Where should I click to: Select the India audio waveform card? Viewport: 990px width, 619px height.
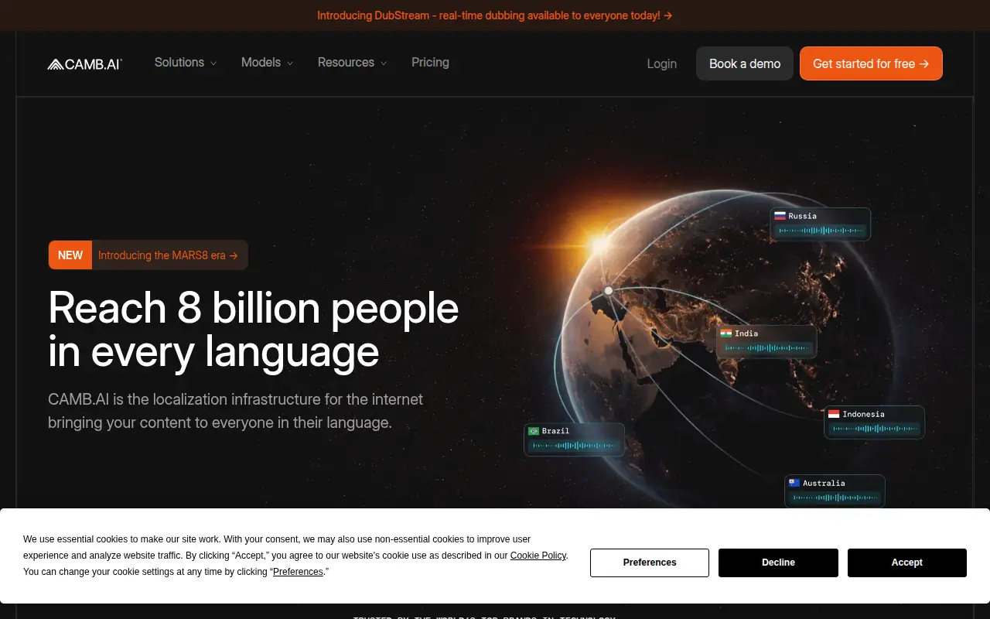[766, 341]
